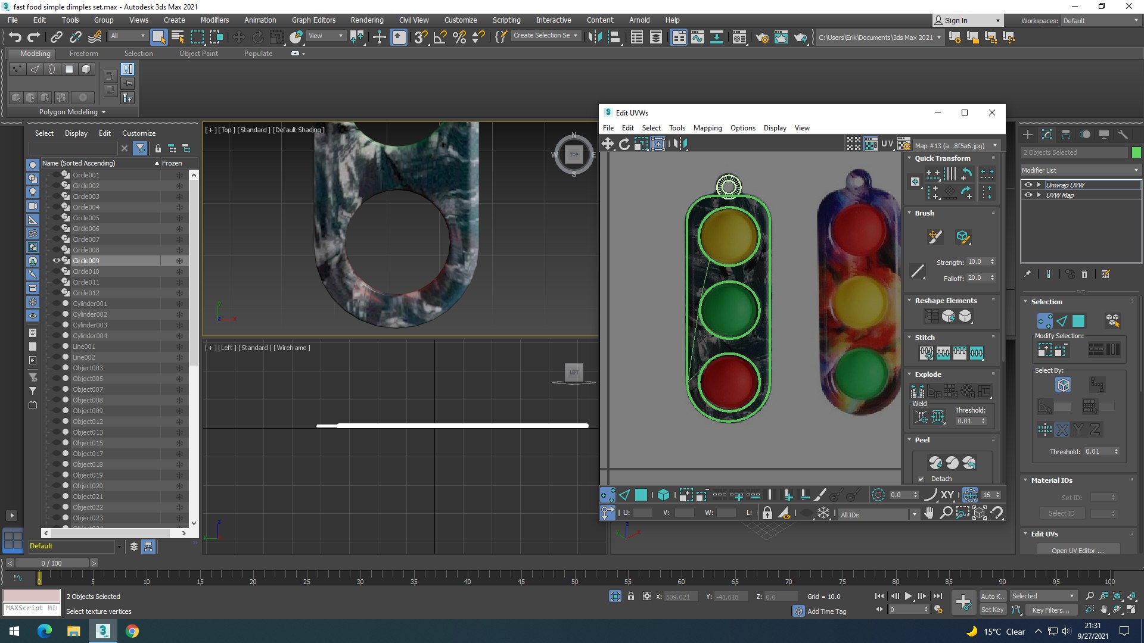Click the Paint Brush icon in Brush rollout
Screen dimensions: 1144x643
[935, 236]
